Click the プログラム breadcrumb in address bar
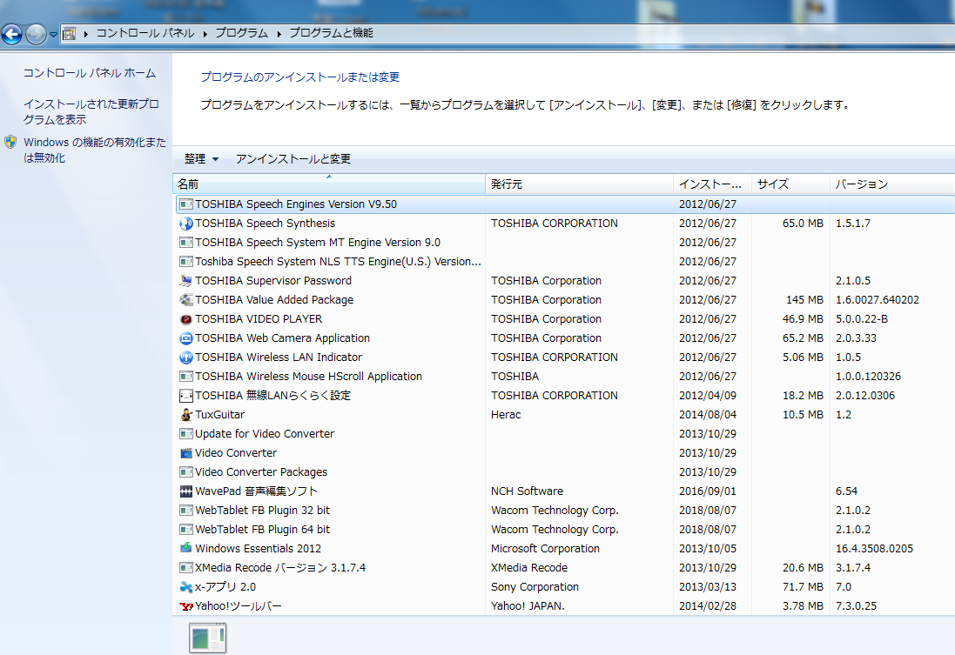This screenshot has height=655, width=955. (241, 33)
